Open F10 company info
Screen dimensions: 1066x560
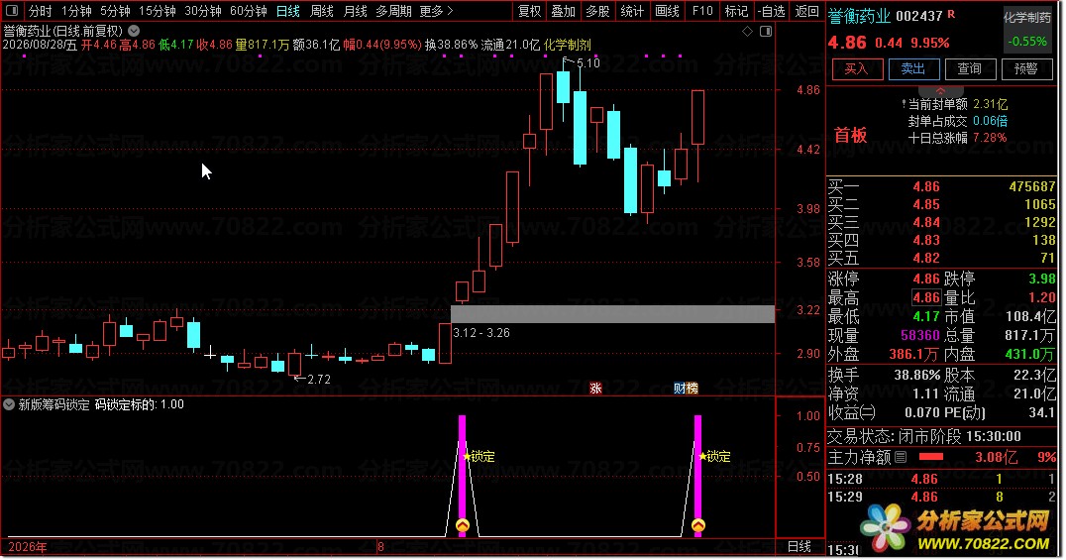click(x=702, y=11)
